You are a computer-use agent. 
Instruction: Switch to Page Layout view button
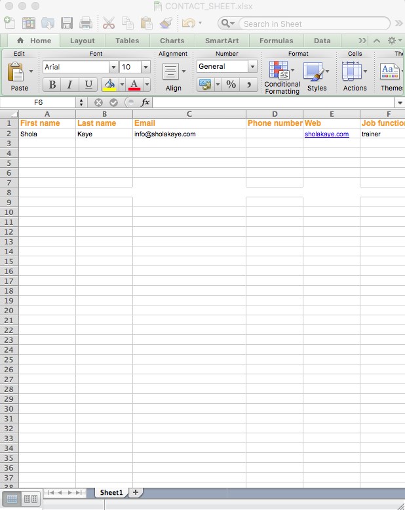click(x=31, y=499)
